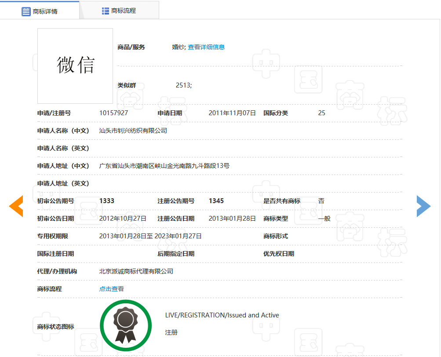Click the 注册 status text

point(171,332)
